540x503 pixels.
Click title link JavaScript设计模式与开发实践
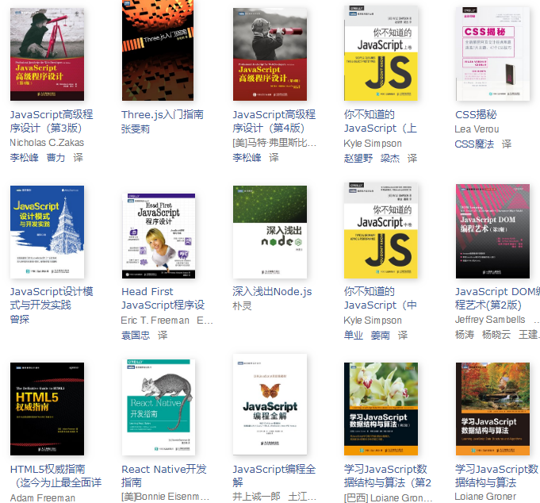pyautogui.click(x=52, y=298)
